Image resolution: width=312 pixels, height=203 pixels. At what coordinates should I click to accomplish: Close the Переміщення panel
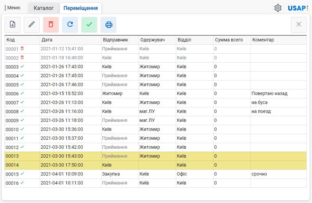pos(299,25)
